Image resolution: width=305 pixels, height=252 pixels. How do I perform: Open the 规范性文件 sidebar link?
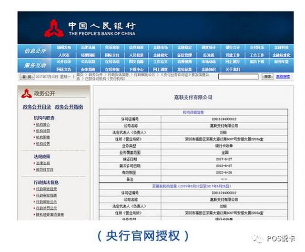point(44,170)
